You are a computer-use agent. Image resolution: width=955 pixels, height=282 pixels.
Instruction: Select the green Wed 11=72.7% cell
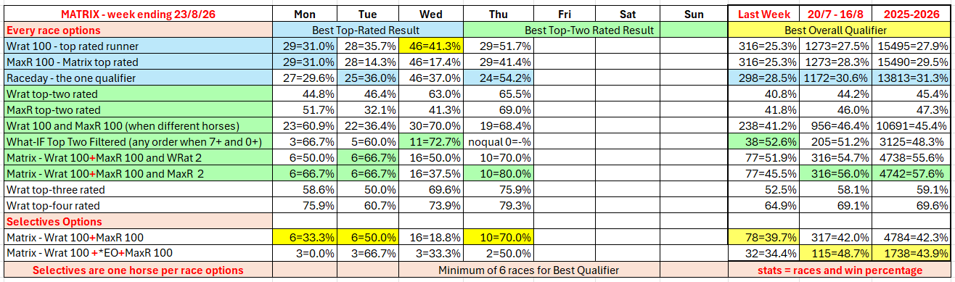pyautogui.click(x=431, y=142)
